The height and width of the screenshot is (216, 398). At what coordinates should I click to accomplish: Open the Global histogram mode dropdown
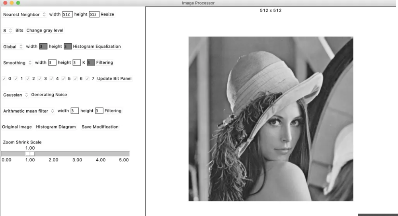(13, 47)
